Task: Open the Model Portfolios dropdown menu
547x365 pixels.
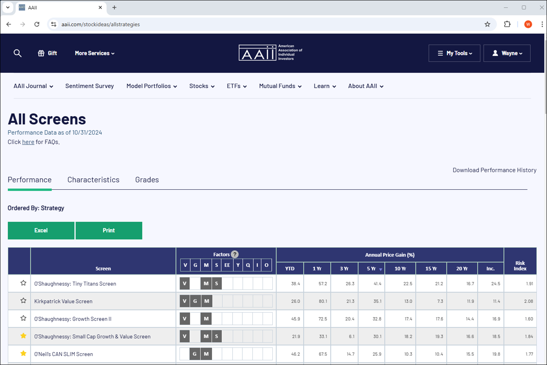Action: pyautogui.click(x=152, y=86)
